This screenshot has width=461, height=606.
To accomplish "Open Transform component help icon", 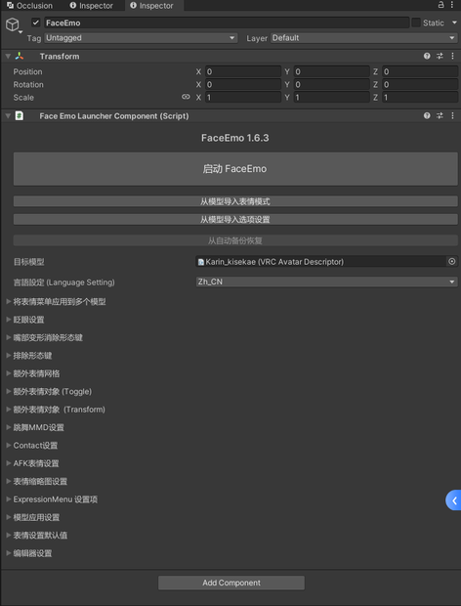I will (x=427, y=56).
